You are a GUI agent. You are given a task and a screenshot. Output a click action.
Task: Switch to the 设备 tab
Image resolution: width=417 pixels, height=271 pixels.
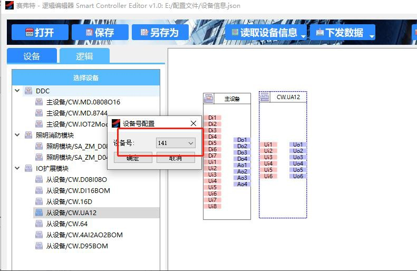point(32,56)
